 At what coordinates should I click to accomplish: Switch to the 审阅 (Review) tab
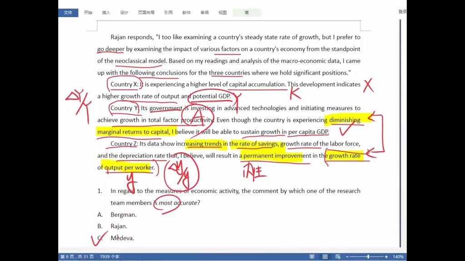tap(204, 13)
